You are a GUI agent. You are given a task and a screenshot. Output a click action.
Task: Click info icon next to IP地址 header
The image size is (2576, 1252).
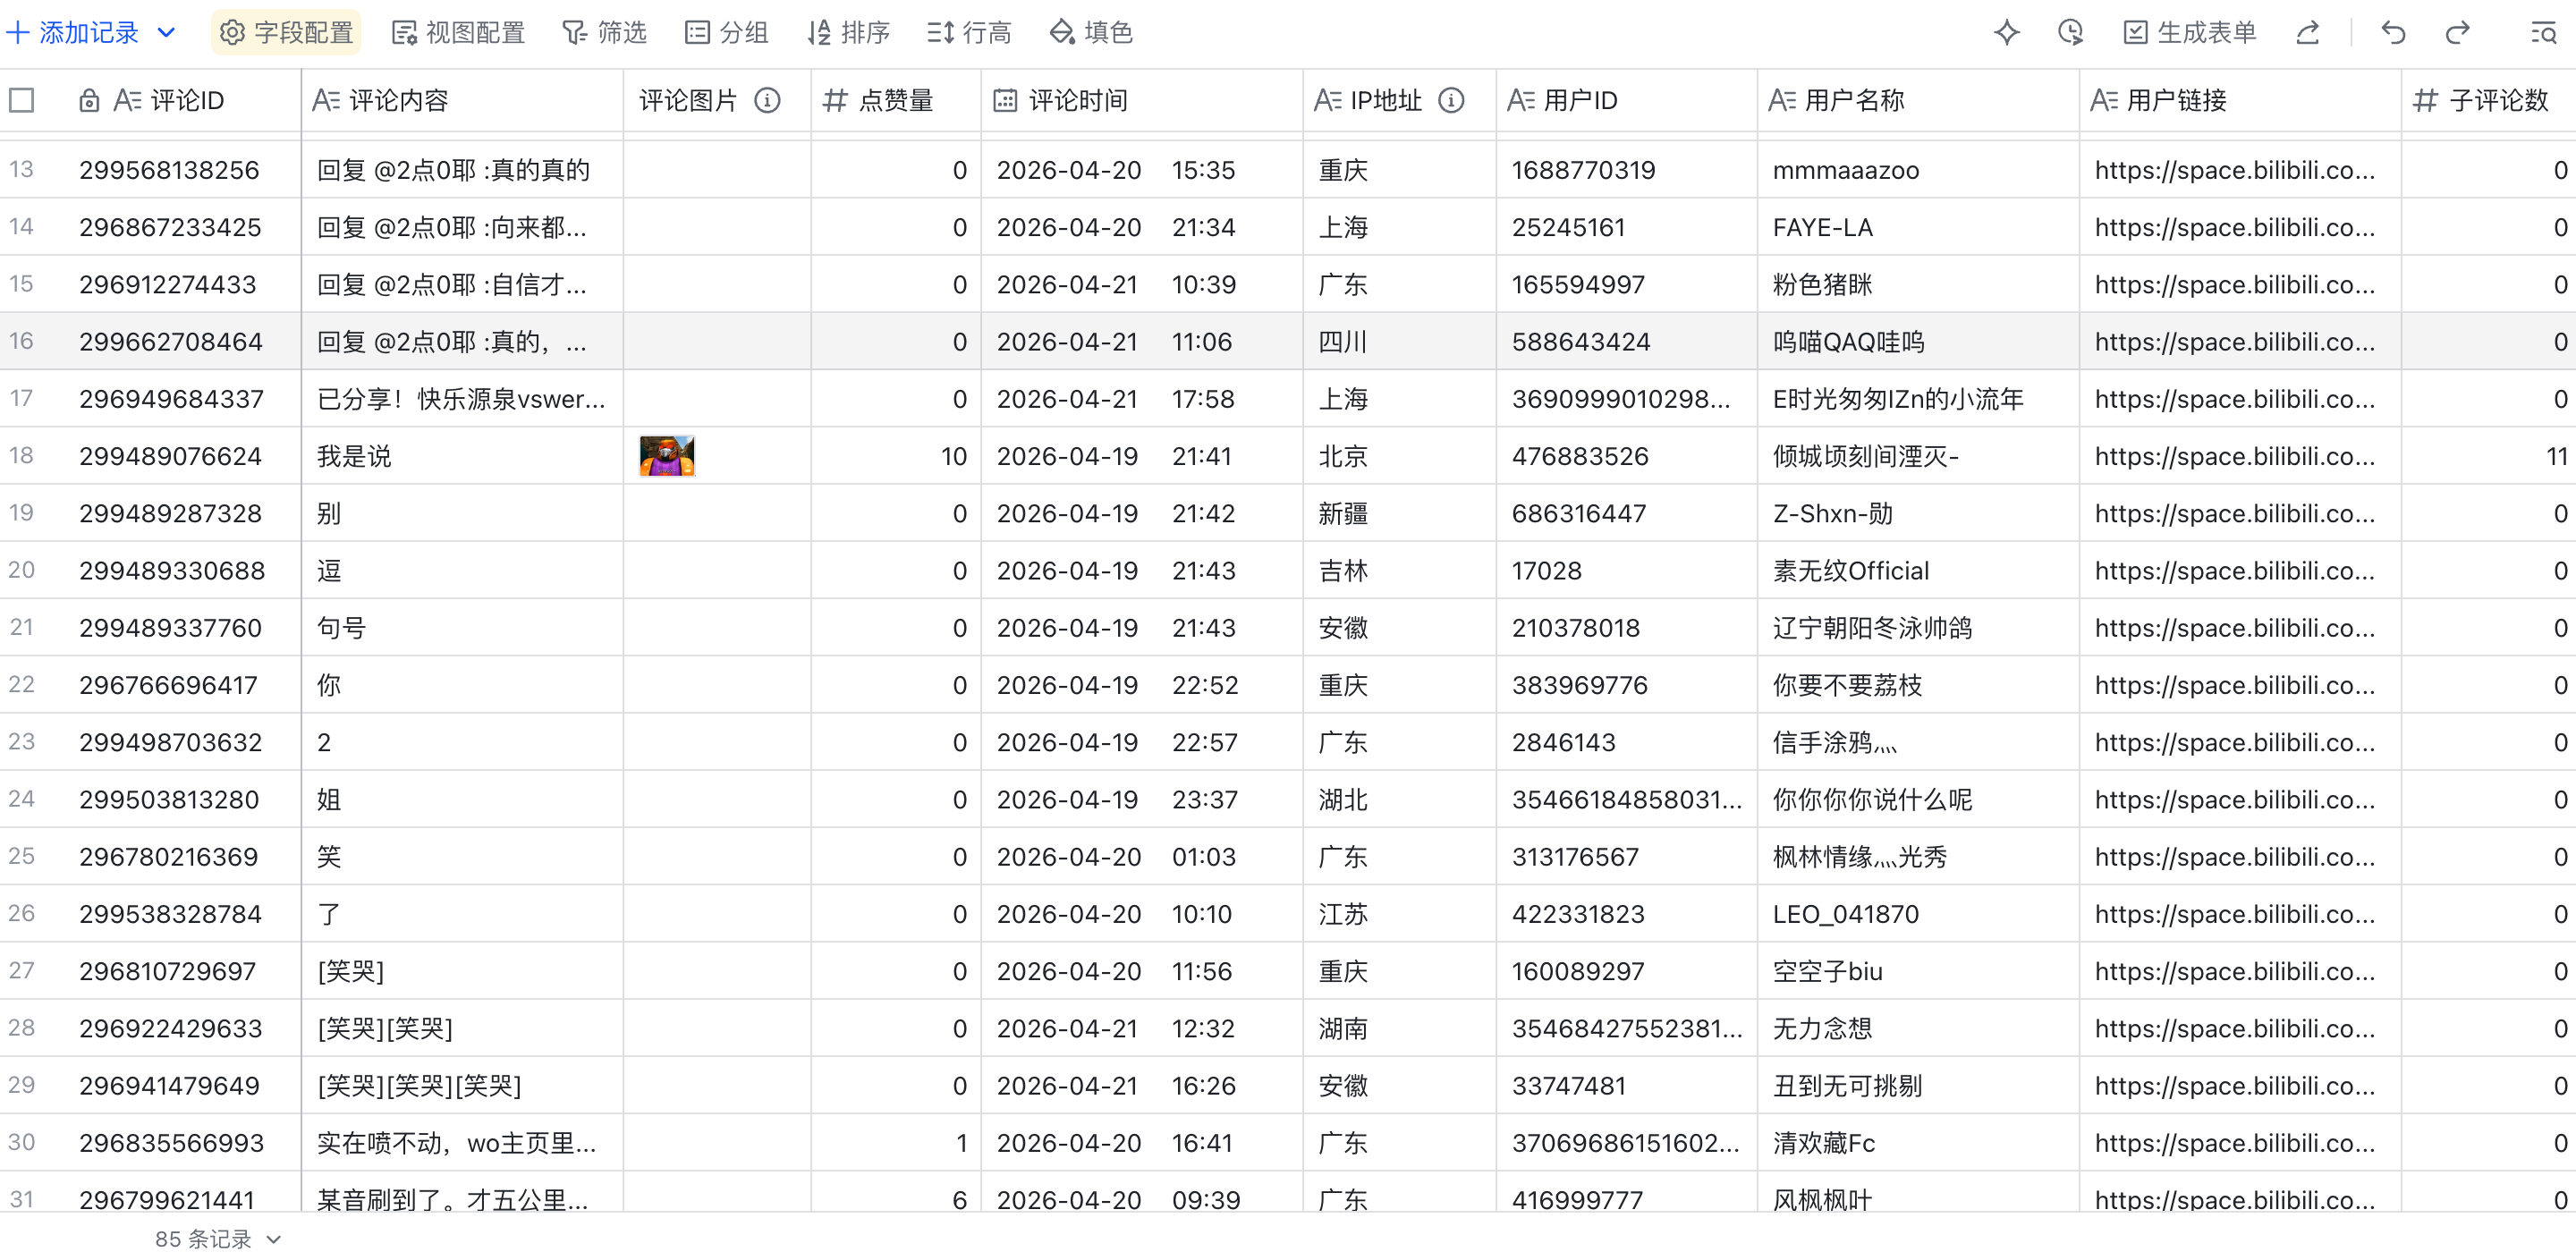point(1451,100)
